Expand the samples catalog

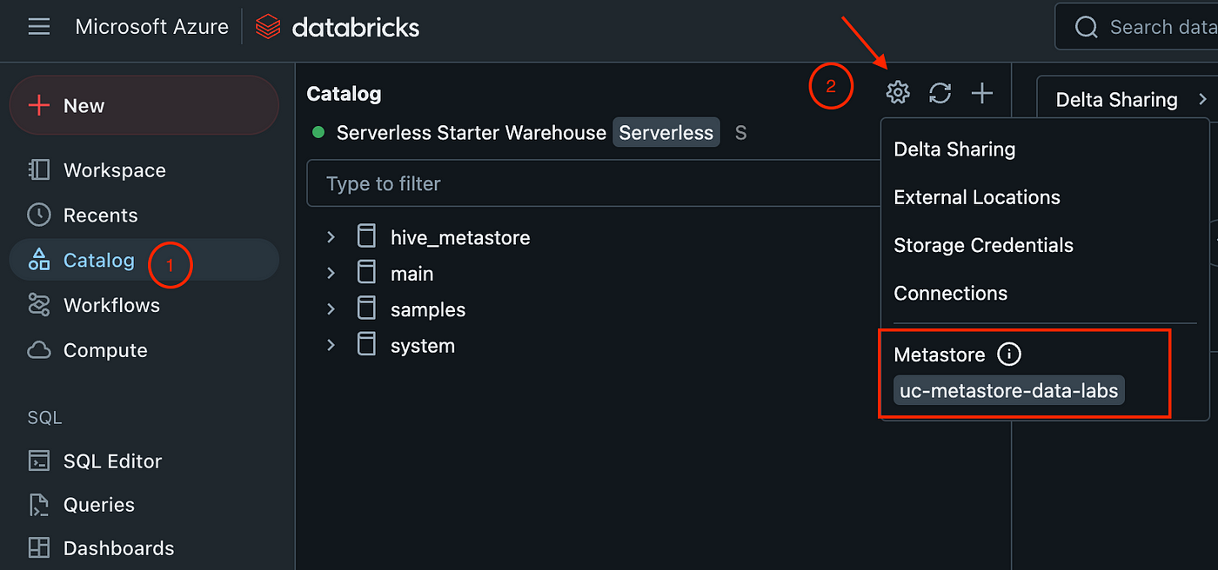(x=331, y=309)
